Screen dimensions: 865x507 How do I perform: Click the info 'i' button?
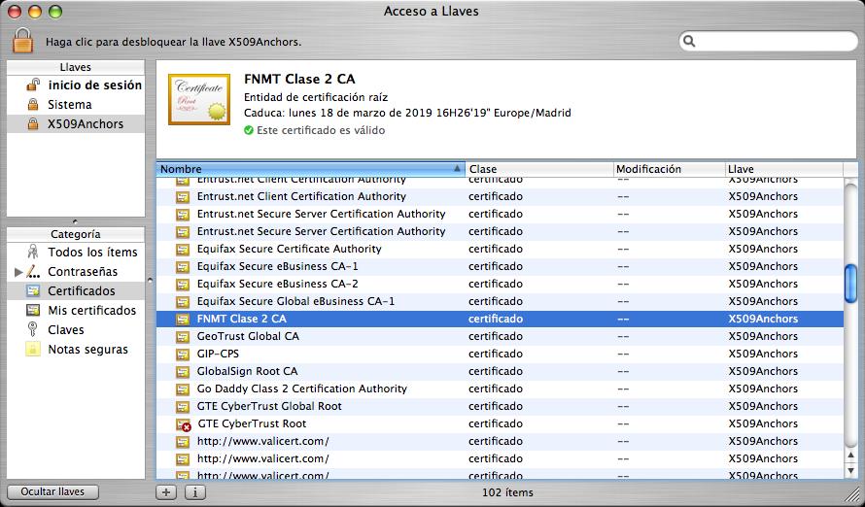[195, 491]
